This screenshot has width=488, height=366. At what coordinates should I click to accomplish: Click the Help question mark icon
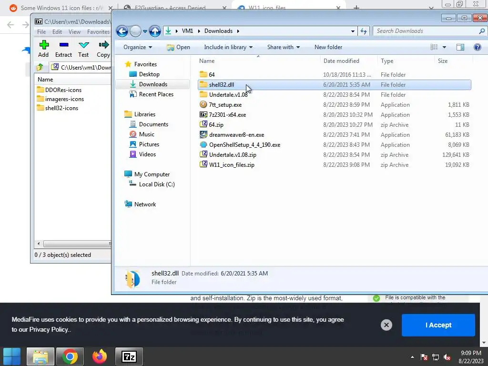[x=478, y=47]
